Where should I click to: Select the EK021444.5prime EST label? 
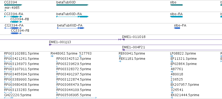coord(185,95)
